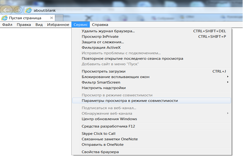Viewport: 243px width, 161px height.
Task: Open the Избранное menu
Action: 58,25
